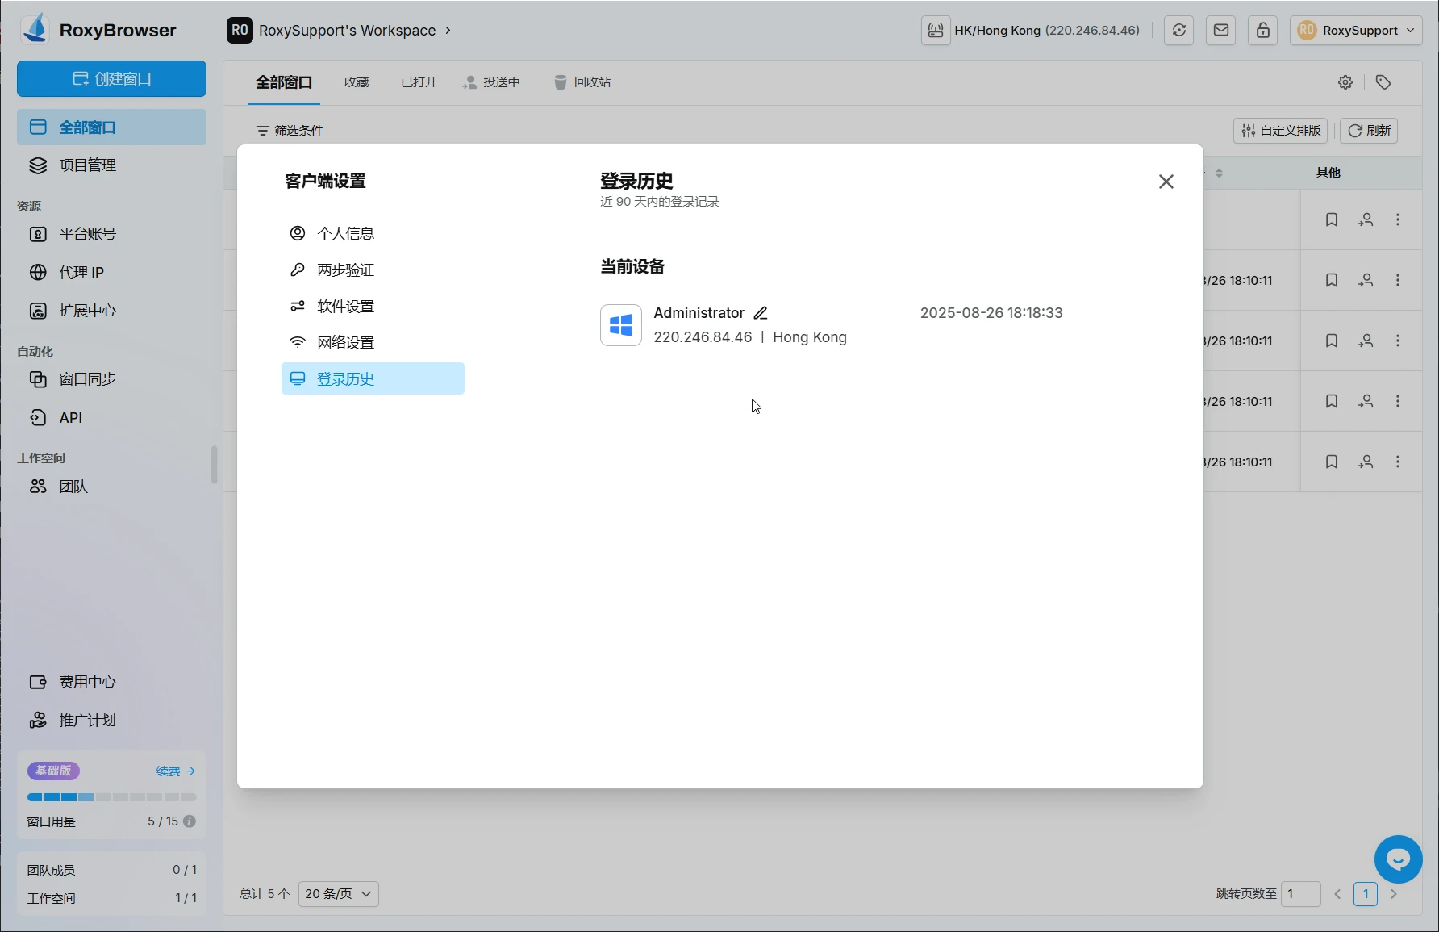The image size is (1439, 932).
Task: Click the sync refresh icon in header
Action: [1178, 31]
